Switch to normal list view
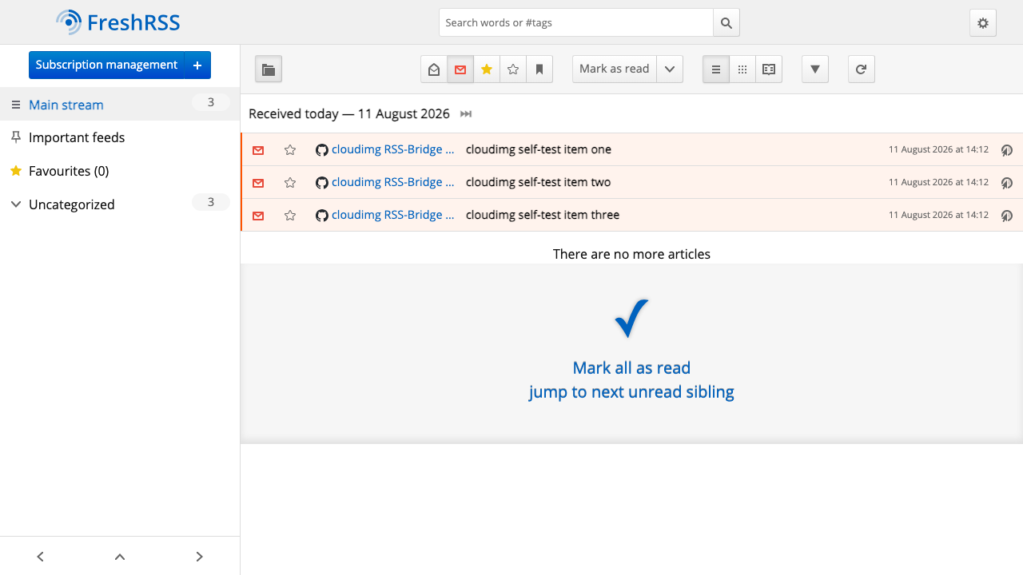 pyautogui.click(x=716, y=69)
